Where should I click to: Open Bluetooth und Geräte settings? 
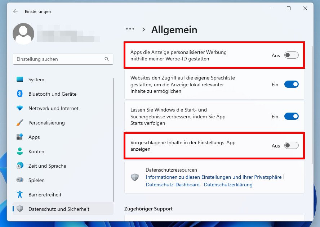[19, 94]
